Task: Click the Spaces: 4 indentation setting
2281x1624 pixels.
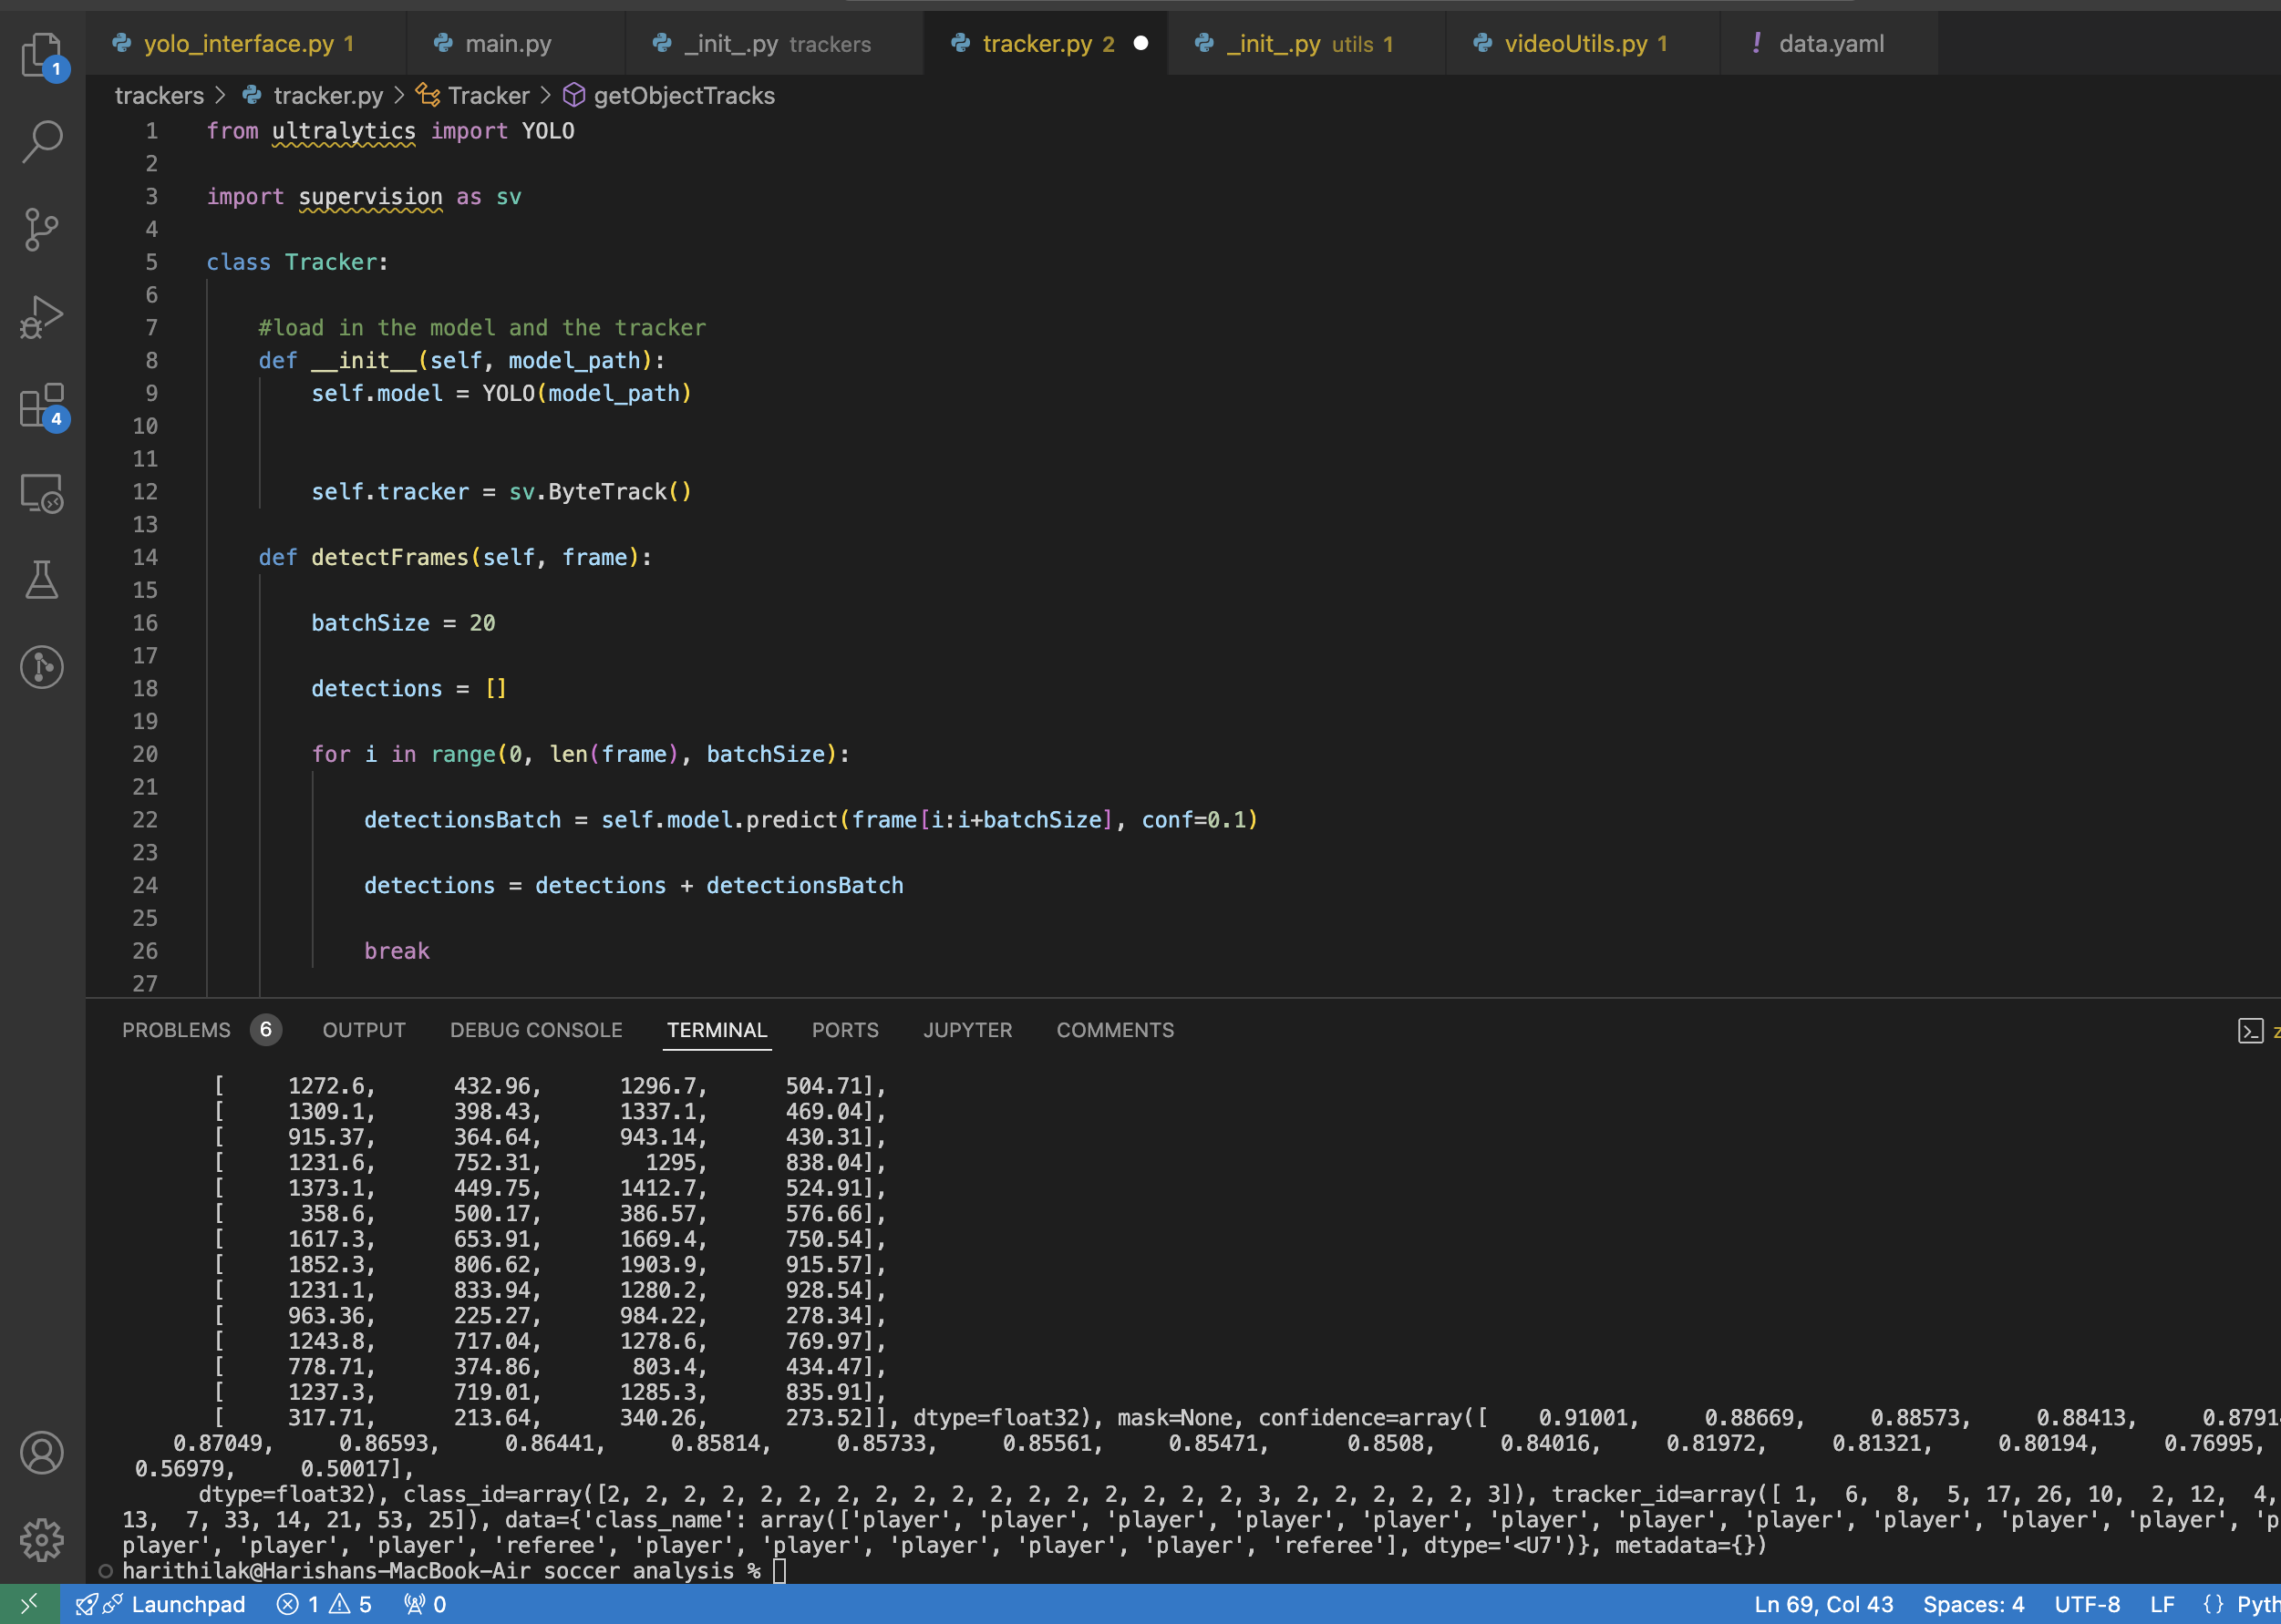Action: pyautogui.click(x=1972, y=1604)
